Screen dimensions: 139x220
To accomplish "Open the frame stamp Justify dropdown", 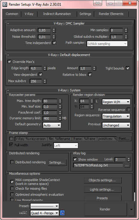I will 66,146.
